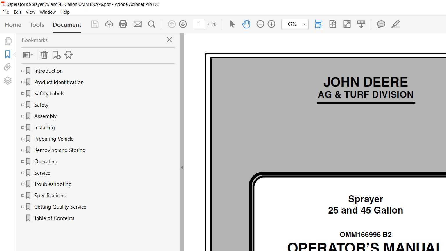Go to previous page arrow
This screenshot has height=251, width=446.
(x=172, y=24)
